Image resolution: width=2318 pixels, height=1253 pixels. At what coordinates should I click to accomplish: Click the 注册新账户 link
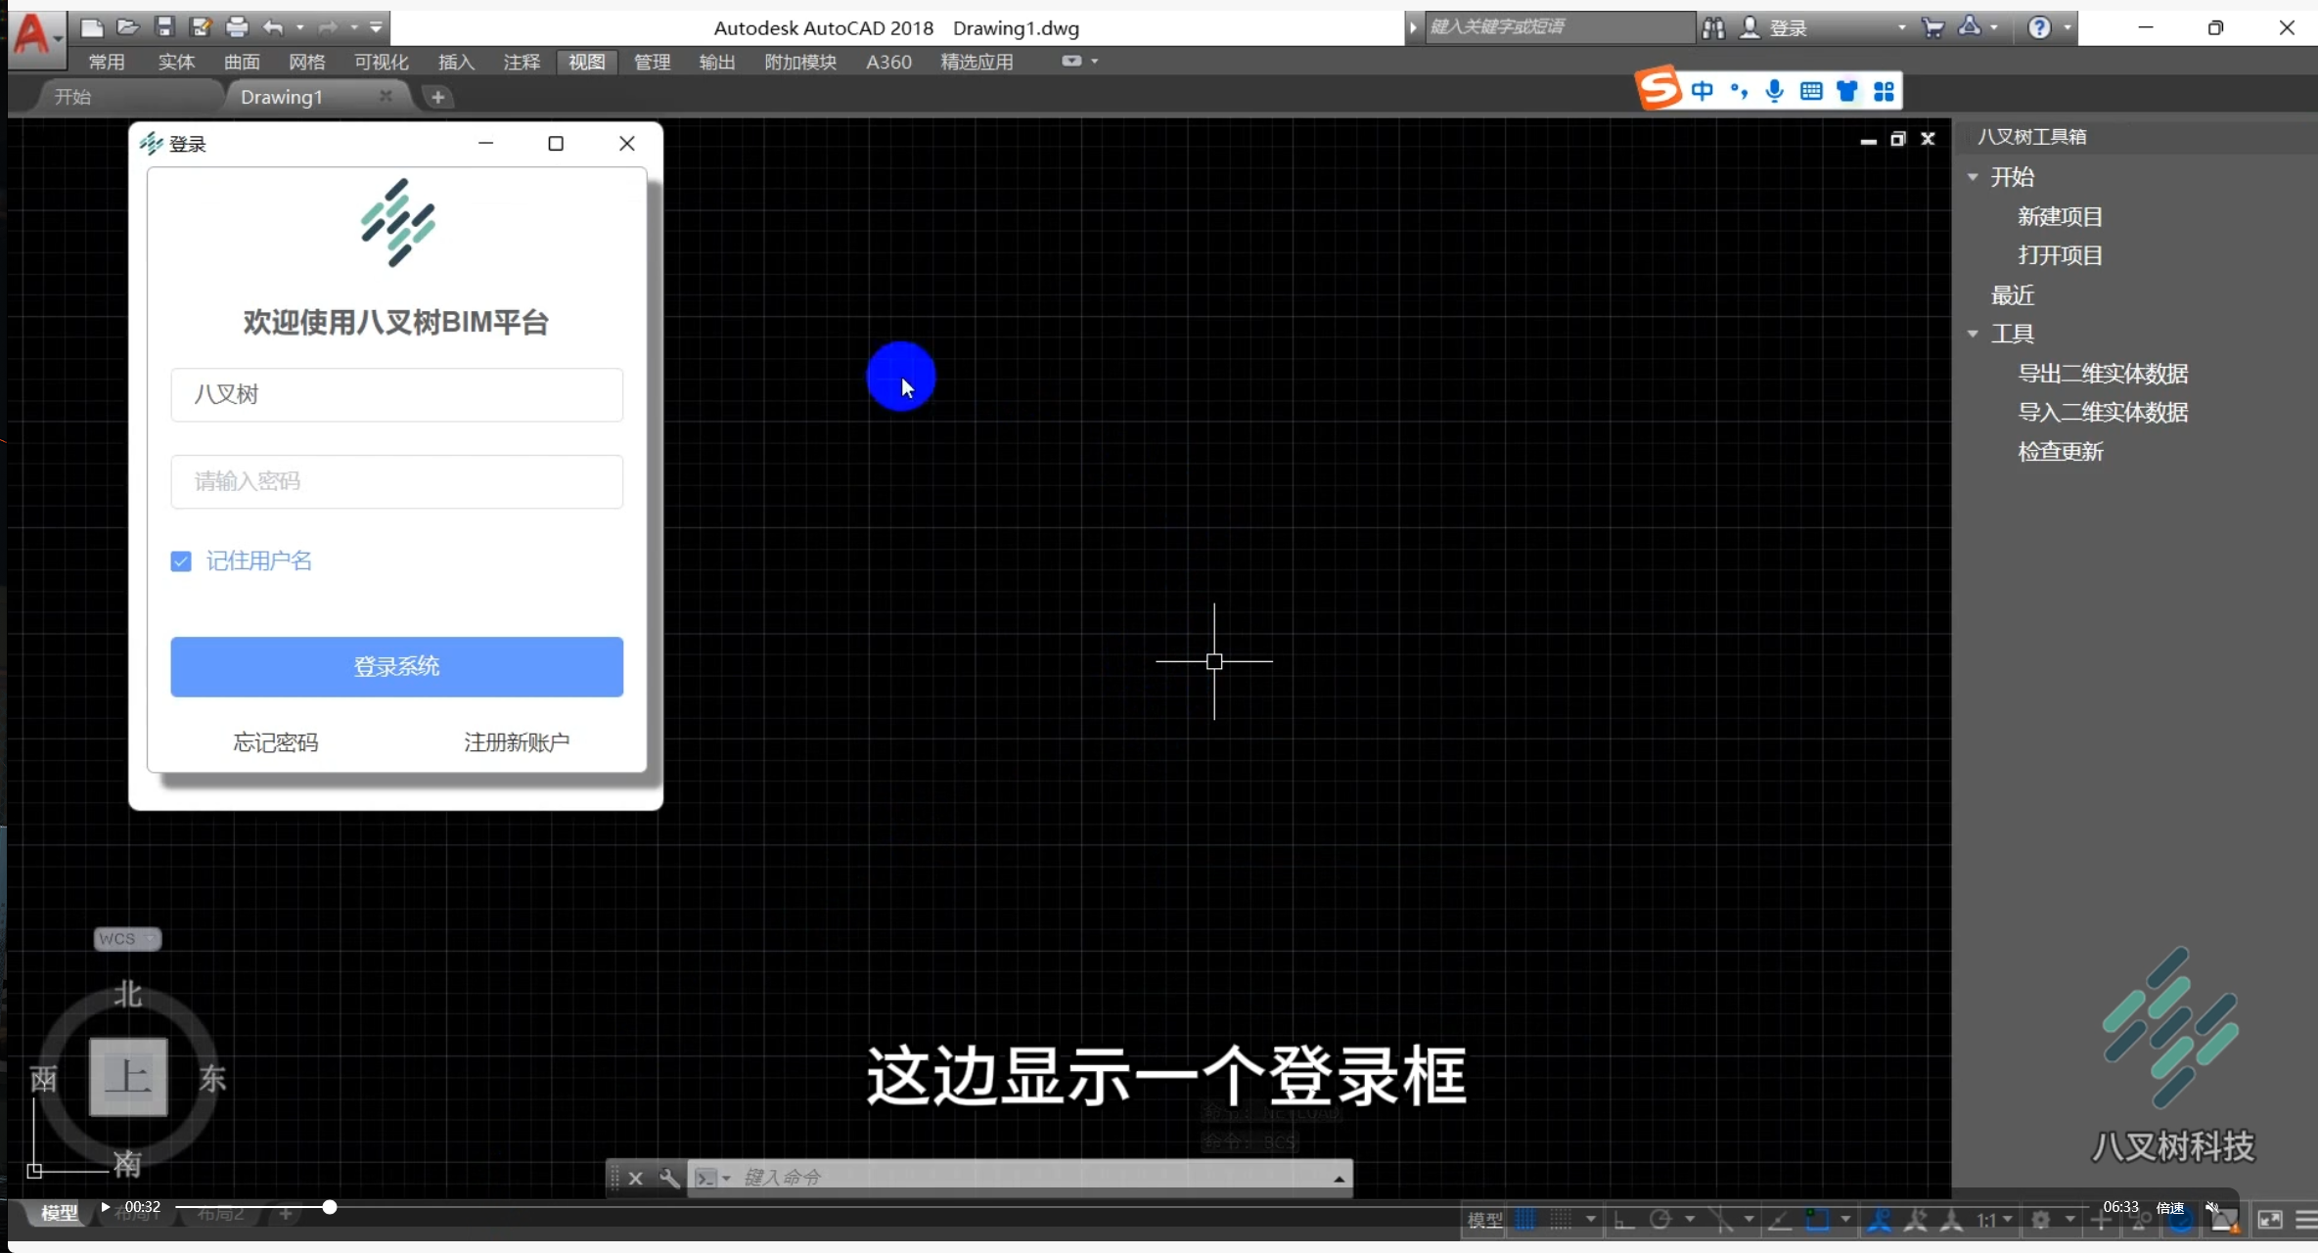(x=517, y=743)
